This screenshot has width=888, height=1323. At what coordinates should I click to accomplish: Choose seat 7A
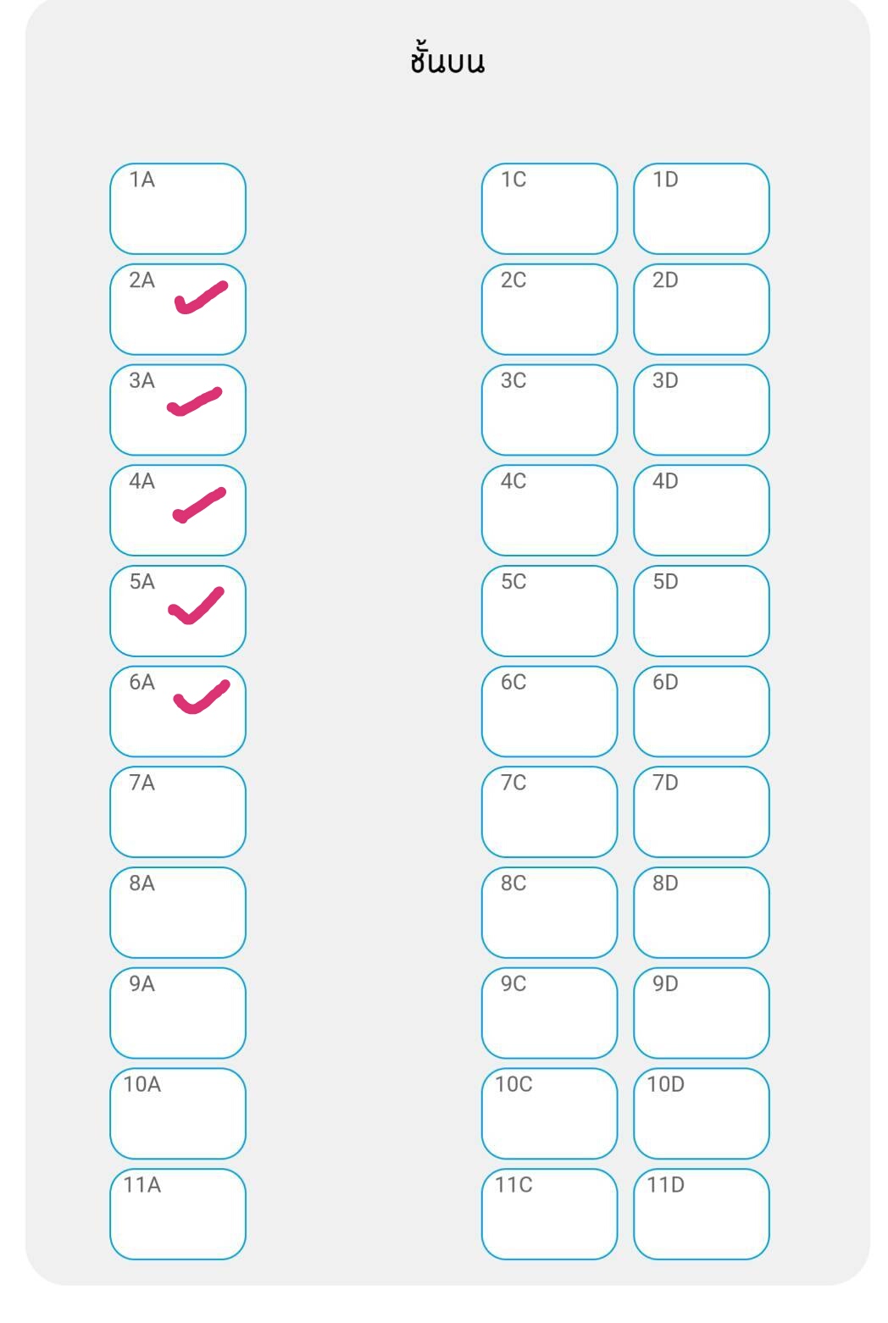click(177, 811)
